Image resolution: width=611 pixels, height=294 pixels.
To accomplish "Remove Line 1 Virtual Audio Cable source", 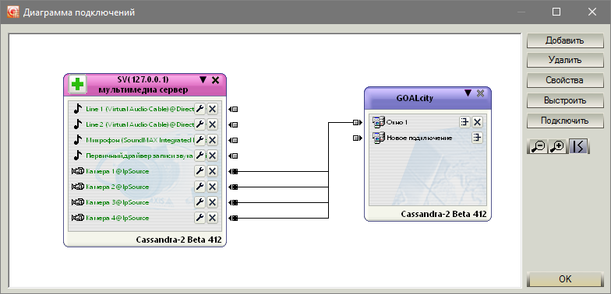I will (x=212, y=109).
